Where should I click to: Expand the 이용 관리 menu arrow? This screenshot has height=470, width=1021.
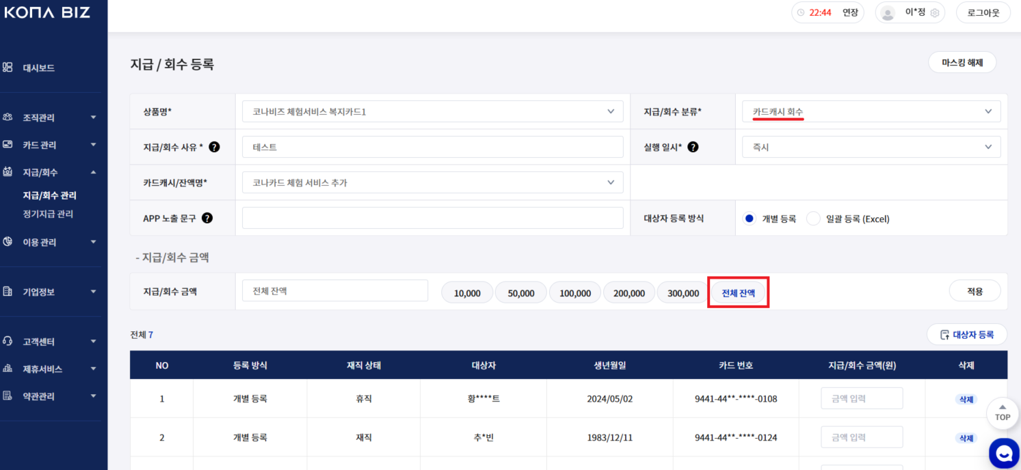pyautogui.click(x=94, y=242)
